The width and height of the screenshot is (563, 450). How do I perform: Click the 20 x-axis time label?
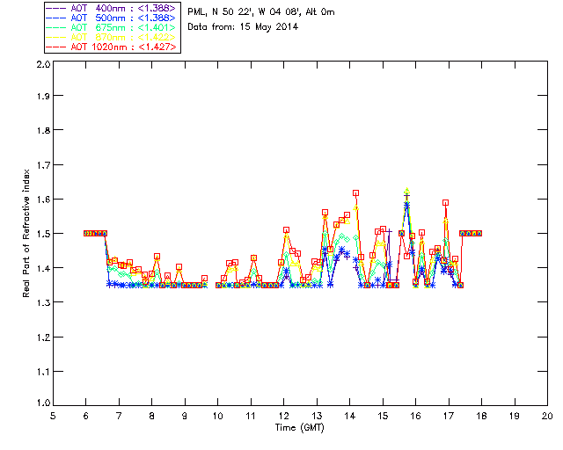[547, 416]
